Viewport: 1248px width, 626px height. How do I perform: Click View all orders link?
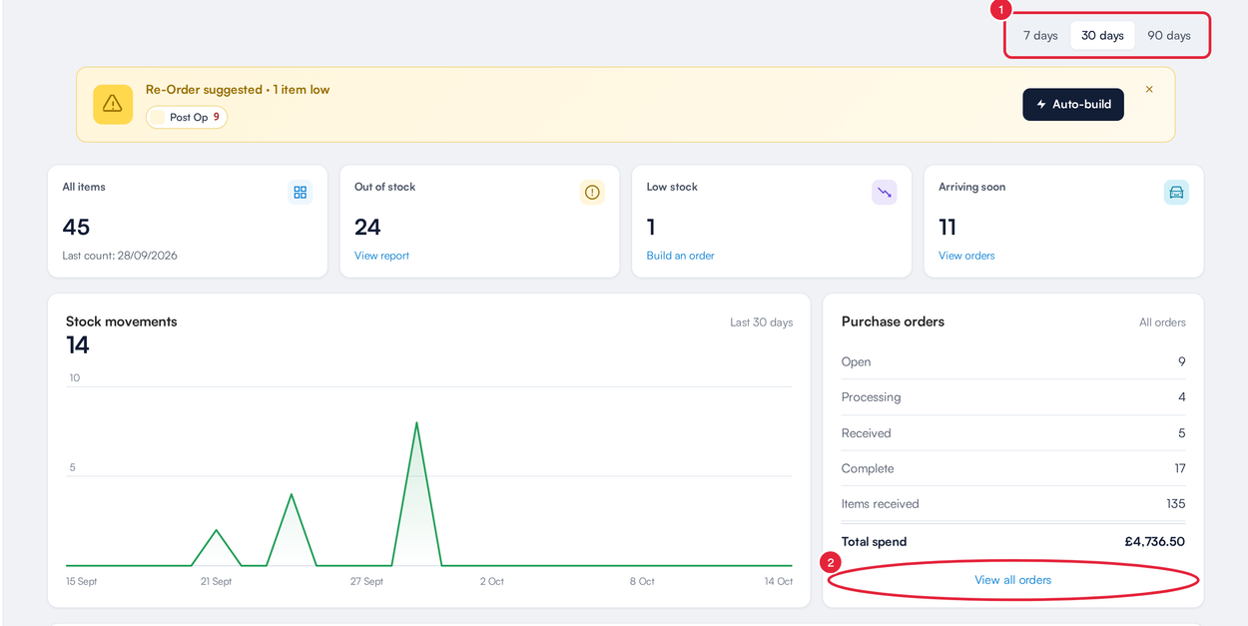click(x=1012, y=580)
